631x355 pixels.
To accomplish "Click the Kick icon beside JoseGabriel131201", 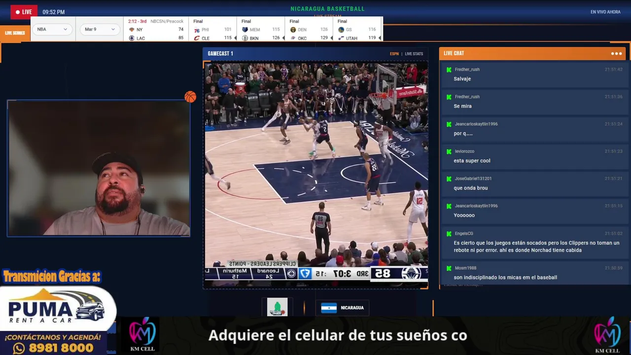I will pyautogui.click(x=449, y=178).
